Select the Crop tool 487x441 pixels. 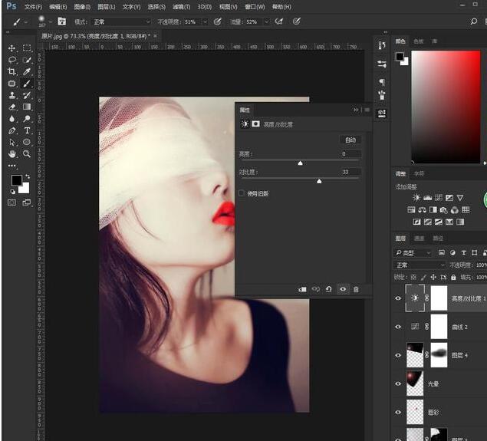coord(12,71)
